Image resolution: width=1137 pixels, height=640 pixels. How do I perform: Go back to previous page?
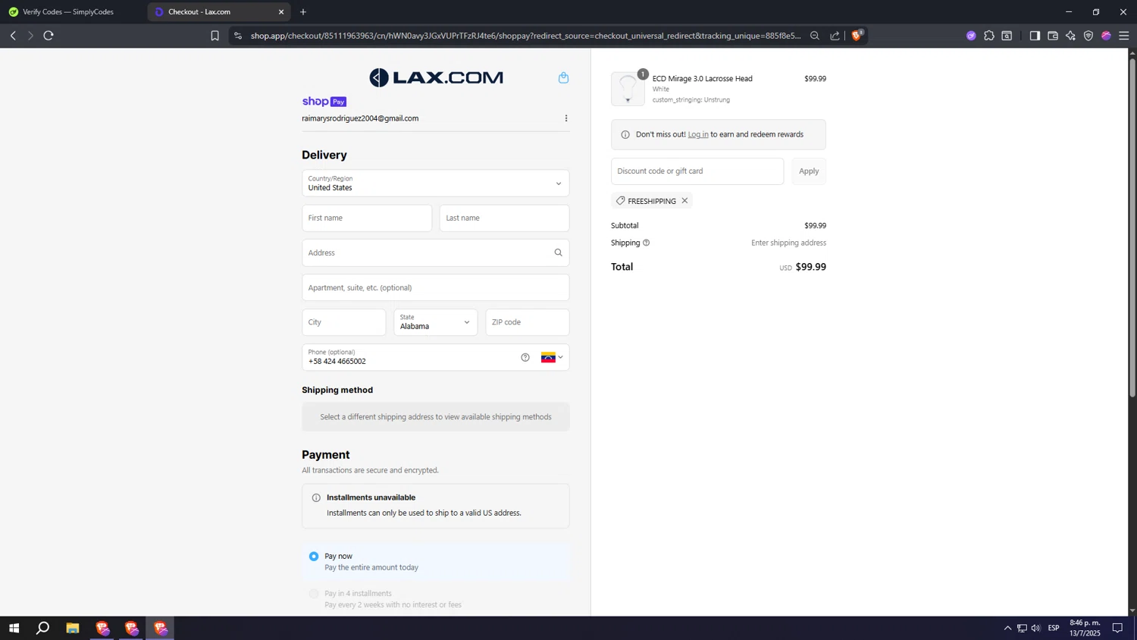[13, 36]
